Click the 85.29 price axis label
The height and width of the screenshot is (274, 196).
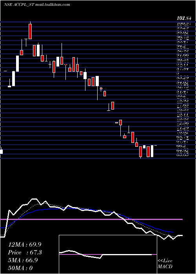click(183, 77)
